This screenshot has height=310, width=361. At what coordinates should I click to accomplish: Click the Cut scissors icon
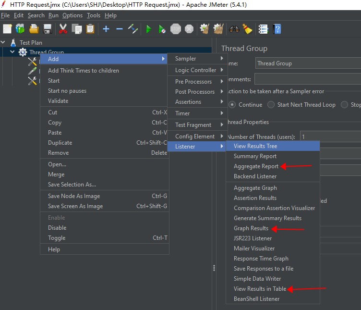click(63, 29)
